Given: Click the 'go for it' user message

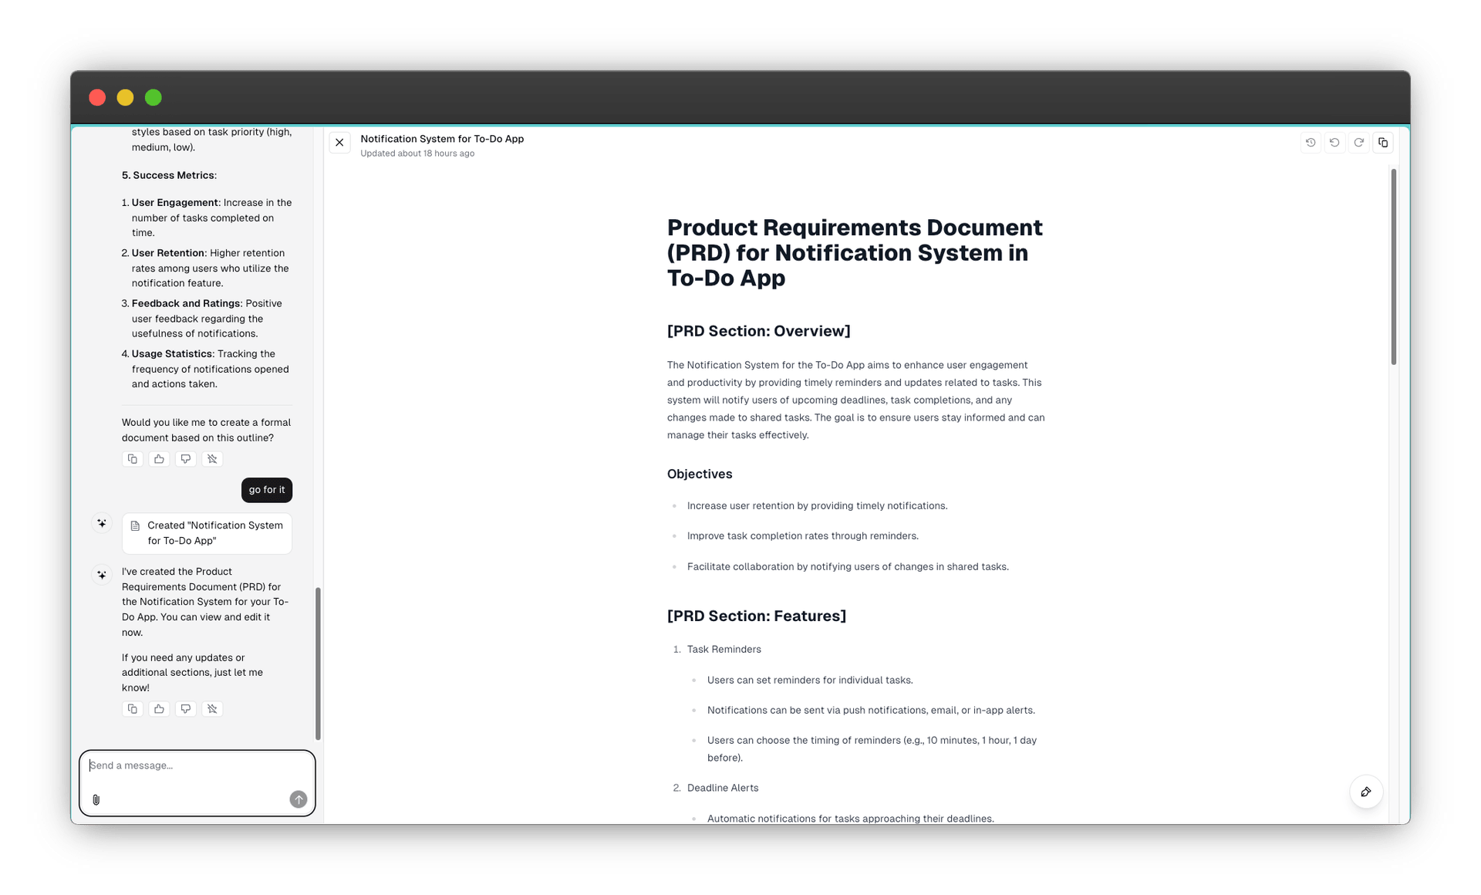Looking at the screenshot, I should click(266, 490).
